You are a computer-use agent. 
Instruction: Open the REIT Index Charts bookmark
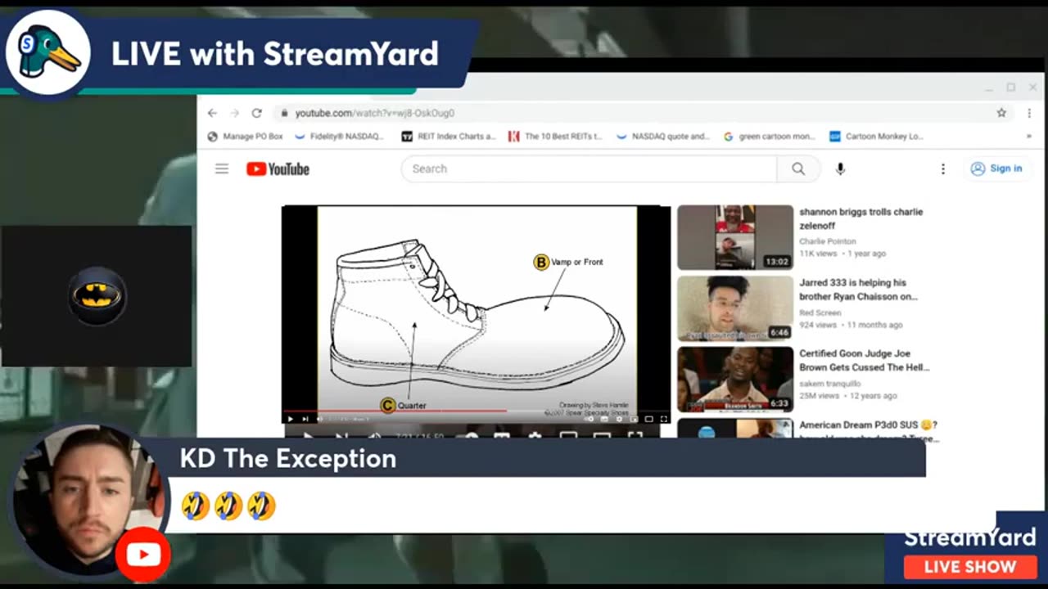coord(449,137)
